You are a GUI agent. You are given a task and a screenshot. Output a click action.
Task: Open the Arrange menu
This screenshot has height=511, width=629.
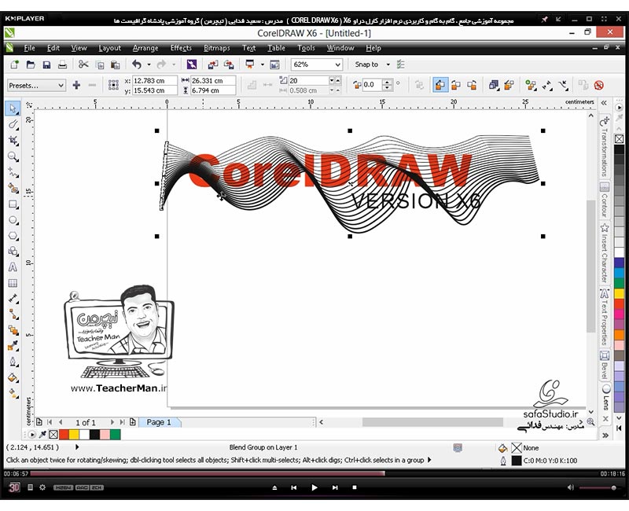(145, 48)
